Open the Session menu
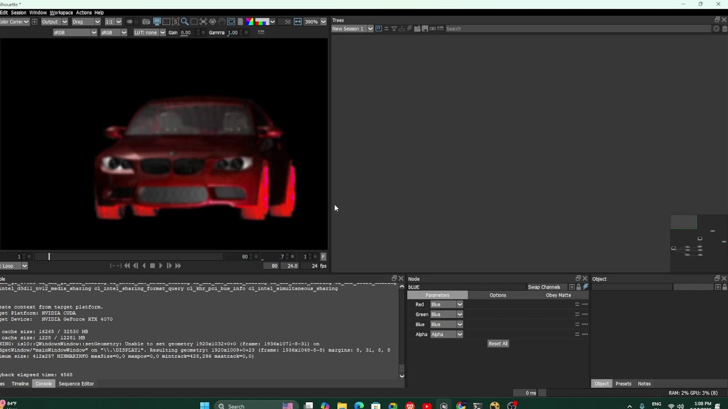728x409 pixels. (x=18, y=12)
